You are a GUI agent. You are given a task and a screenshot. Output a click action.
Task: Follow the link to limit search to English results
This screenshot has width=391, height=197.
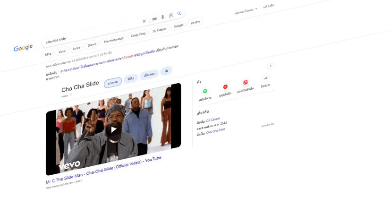pos(97,64)
